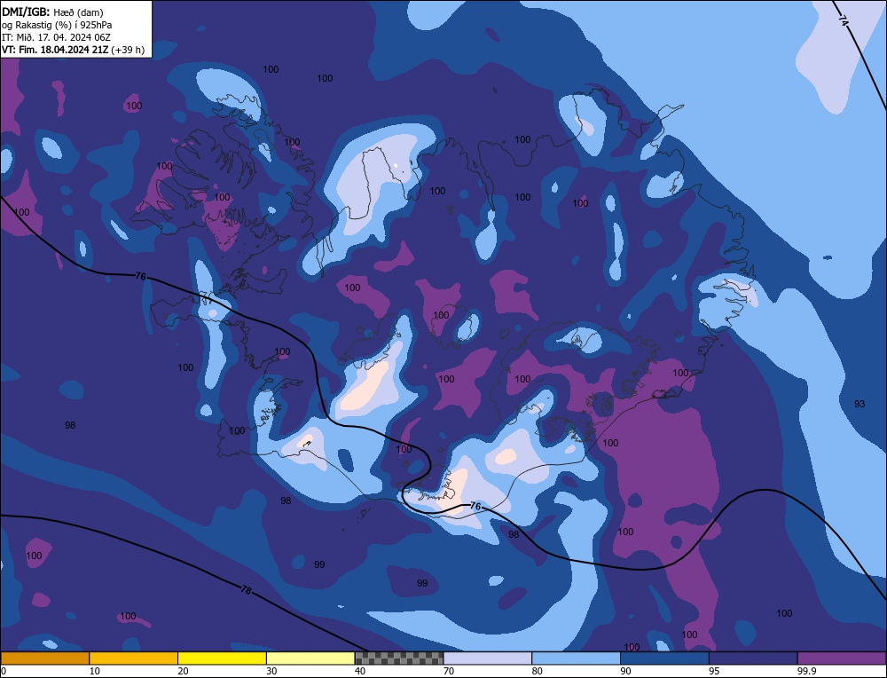Image resolution: width=887 pixels, height=678 pixels.
Task: Click the orange 10–20 legend swatch
Action: coord(134,658)
